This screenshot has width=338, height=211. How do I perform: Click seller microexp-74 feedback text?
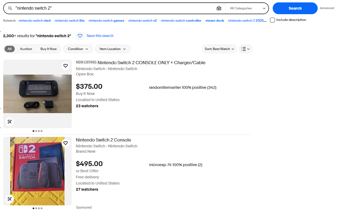[176, 165]
